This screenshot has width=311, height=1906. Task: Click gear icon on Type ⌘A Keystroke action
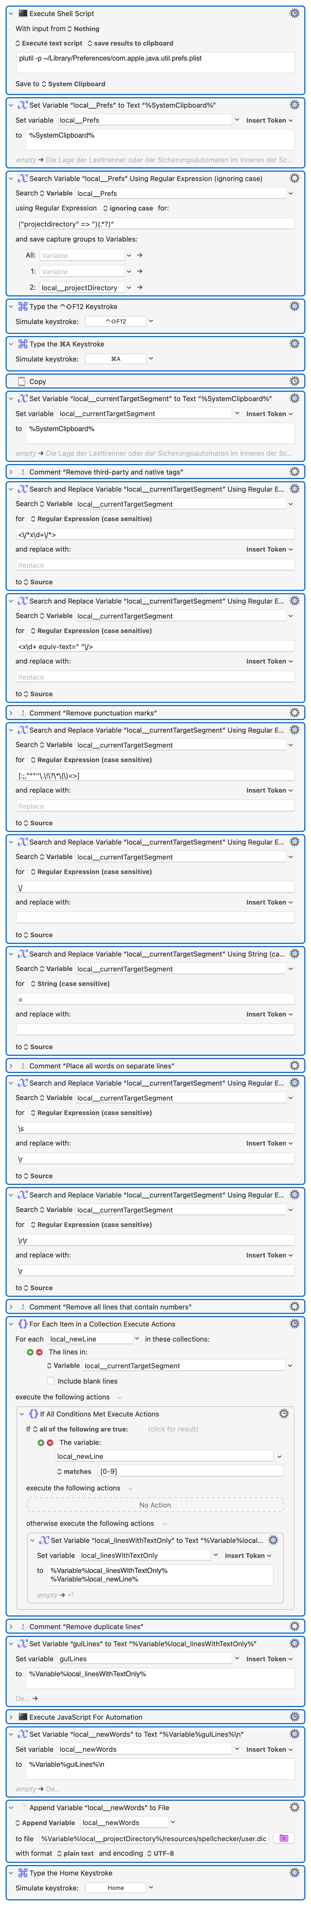pos(294,344)
